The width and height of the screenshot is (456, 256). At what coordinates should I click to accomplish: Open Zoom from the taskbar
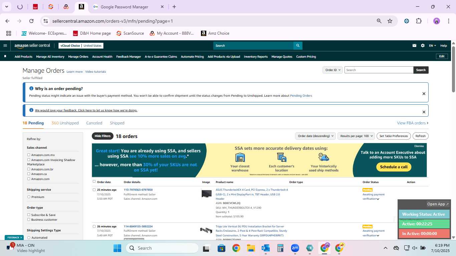(295, 248)
